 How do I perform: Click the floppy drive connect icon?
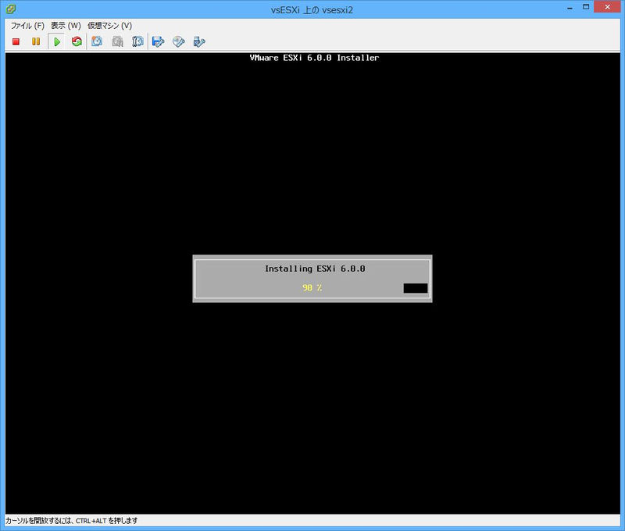tap(159, 41)
